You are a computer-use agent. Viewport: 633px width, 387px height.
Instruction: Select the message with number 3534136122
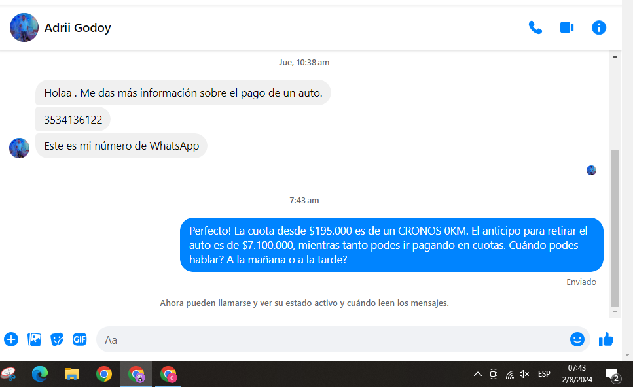click(73, 120)
